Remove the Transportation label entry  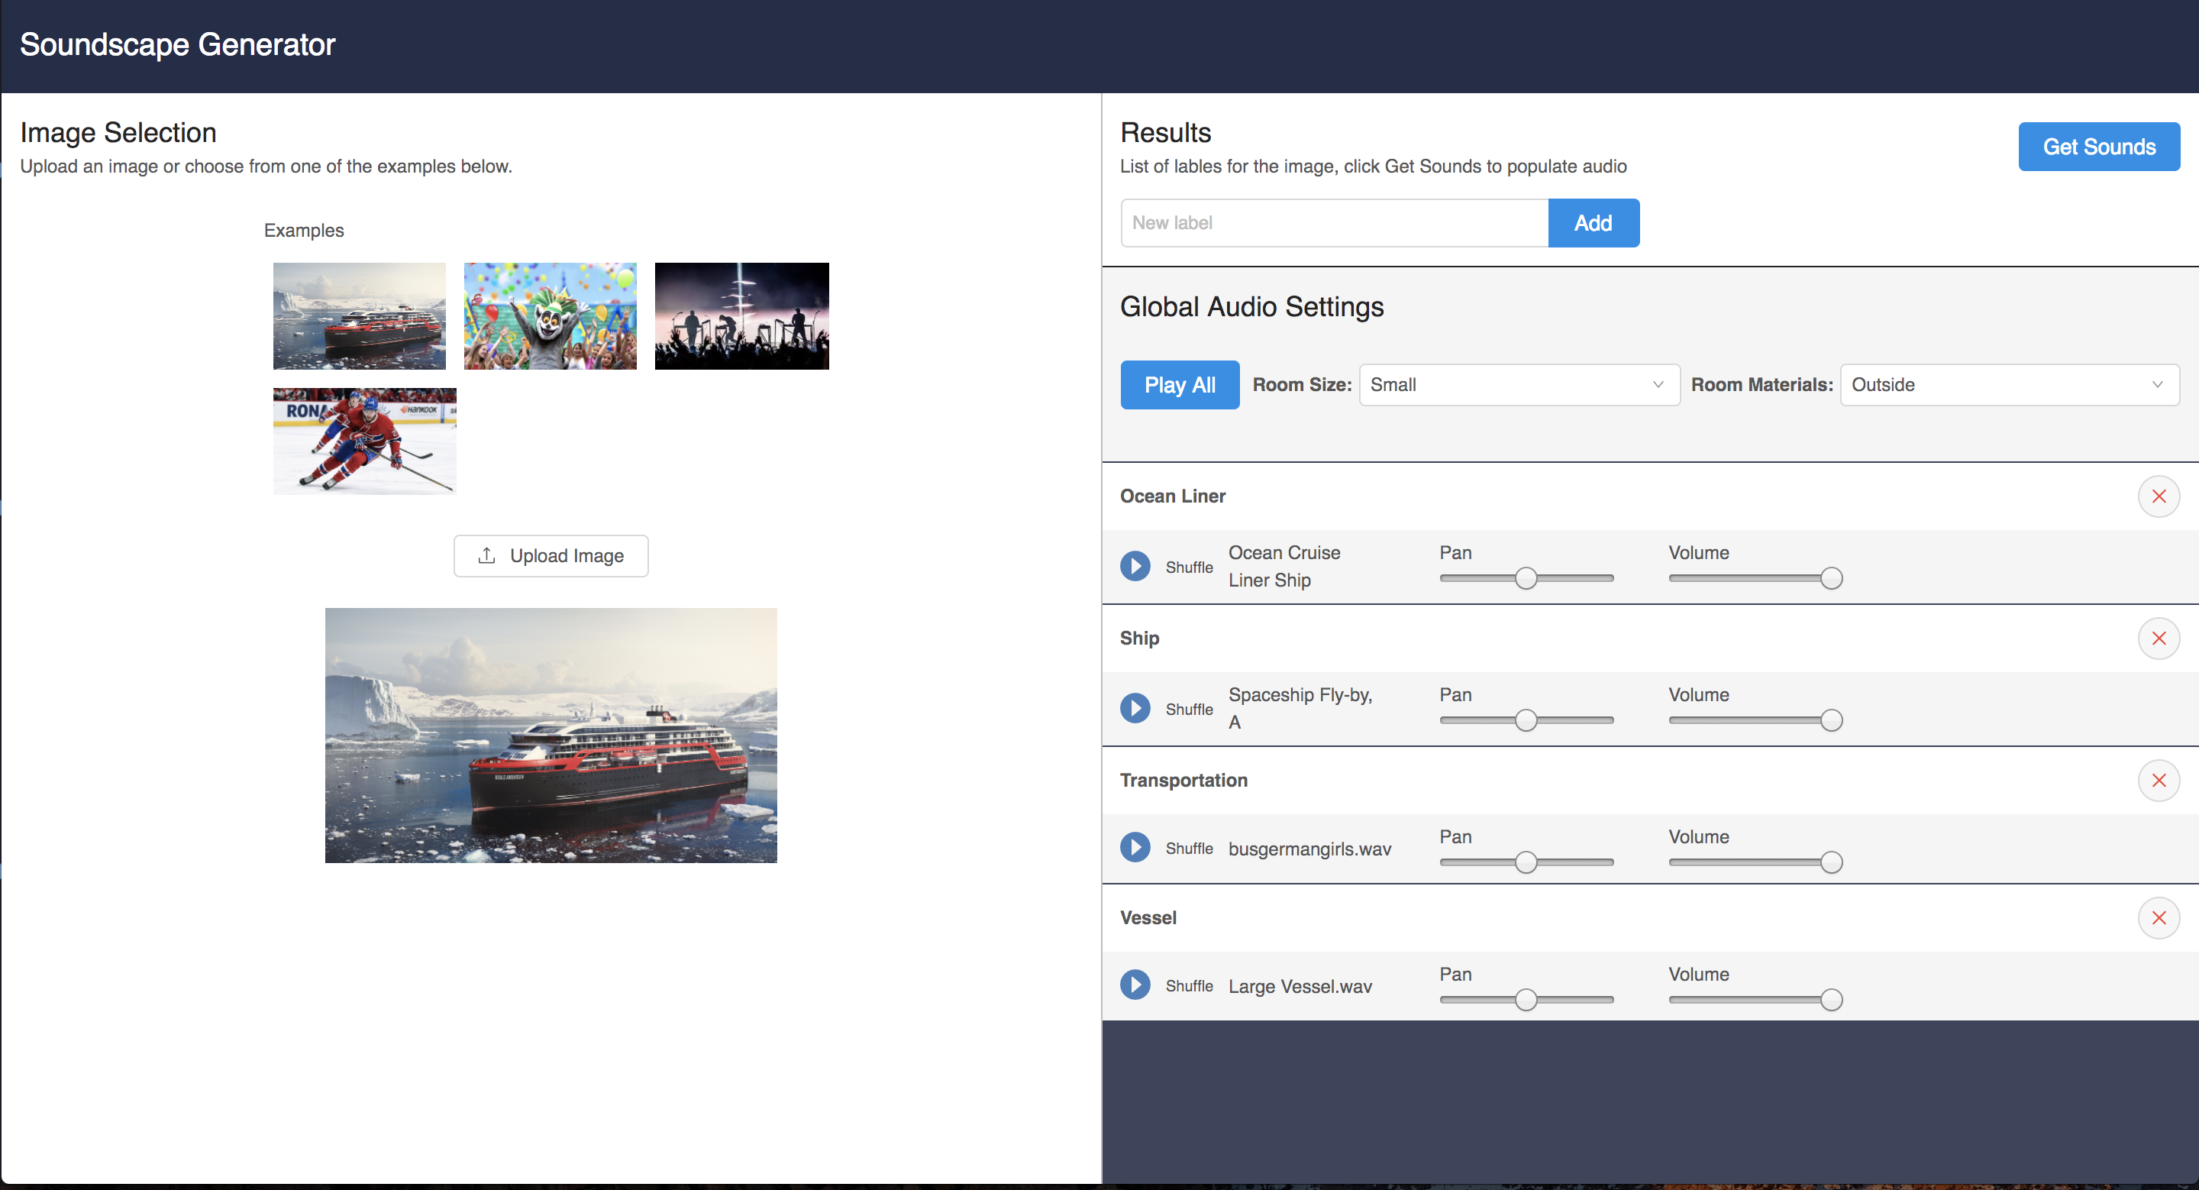[2159, 780]
